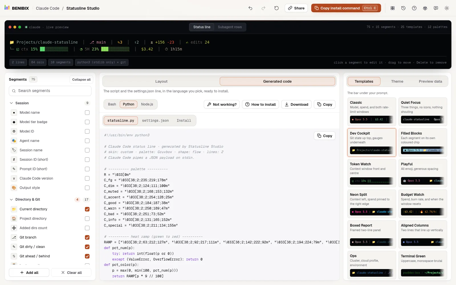This screenshot has height=285, width=456.
Task: Click the ctx 15% gauge in preview
Action: pyautogui.click(x=42, y=49)
